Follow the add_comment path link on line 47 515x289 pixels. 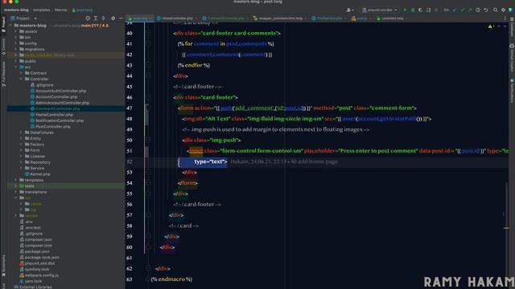click(254, 108)
